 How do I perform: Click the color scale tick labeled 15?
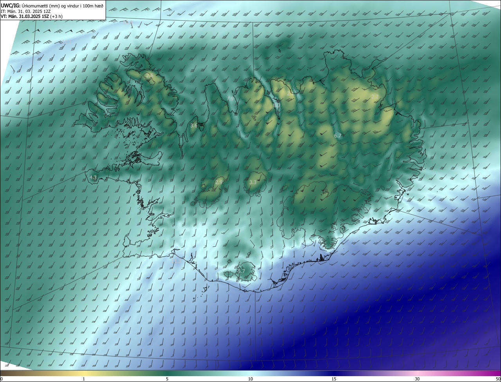(334, 379)
